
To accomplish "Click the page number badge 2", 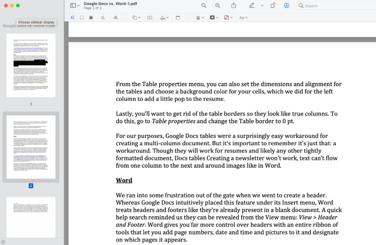I will coord(31,185).
